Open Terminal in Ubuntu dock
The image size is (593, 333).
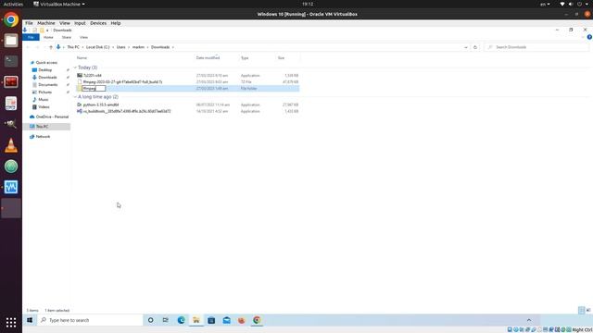[11, 61]
